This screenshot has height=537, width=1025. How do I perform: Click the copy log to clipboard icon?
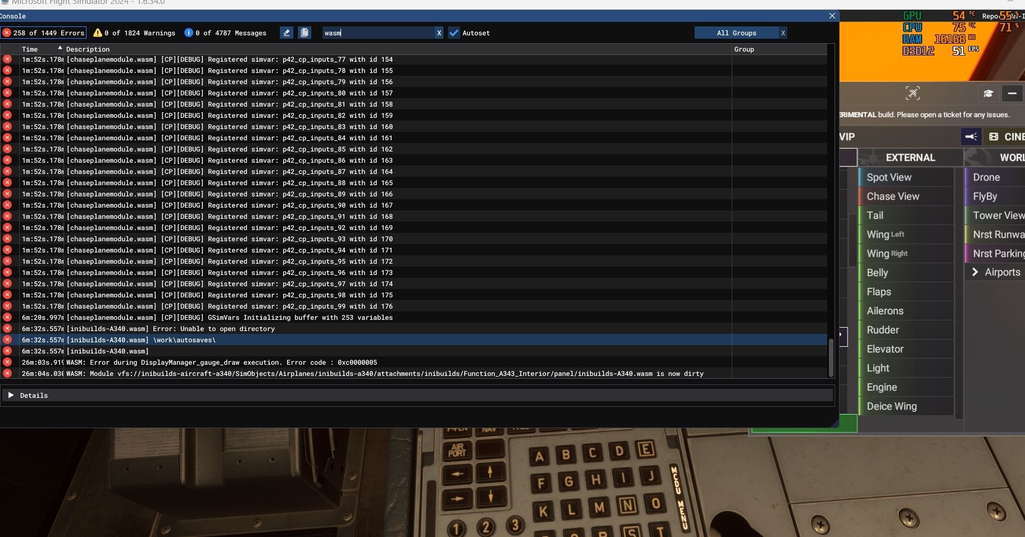click(305, 33)
